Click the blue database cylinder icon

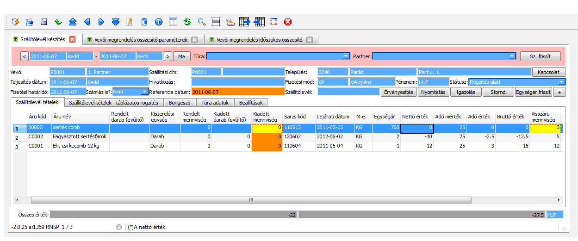click(144, 22)
